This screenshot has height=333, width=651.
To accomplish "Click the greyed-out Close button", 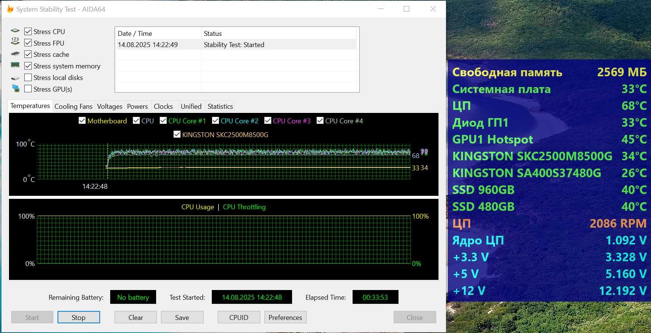I will (x=415, y=317).
